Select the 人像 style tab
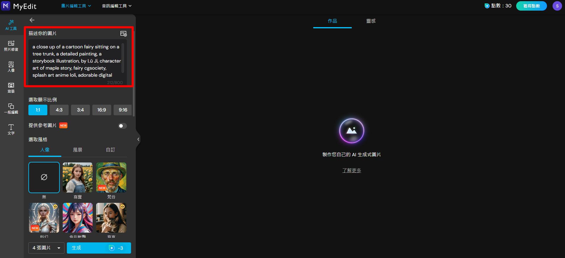Viewport: 565px width, 258px height. tap(45, 150)
